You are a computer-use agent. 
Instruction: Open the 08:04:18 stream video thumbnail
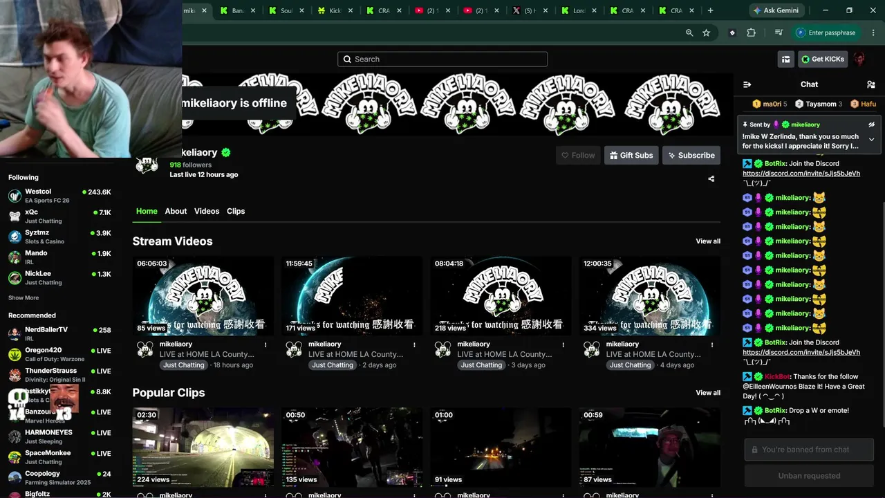(x=501, y=296)
